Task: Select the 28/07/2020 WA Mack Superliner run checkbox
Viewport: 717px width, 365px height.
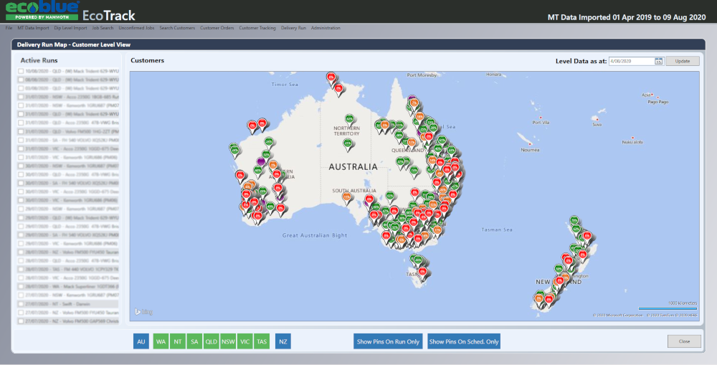Action: pyautogui.click(x=21, y=286)
